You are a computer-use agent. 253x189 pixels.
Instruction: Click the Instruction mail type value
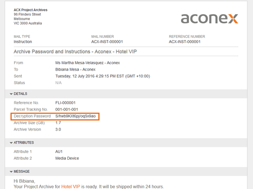tap(23, 42)
